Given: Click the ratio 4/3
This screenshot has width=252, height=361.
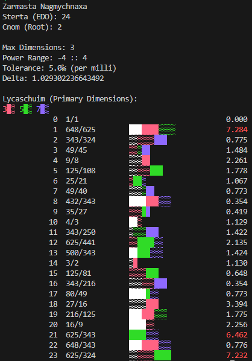Looking at the screenshot, I should tap(72, 222).
